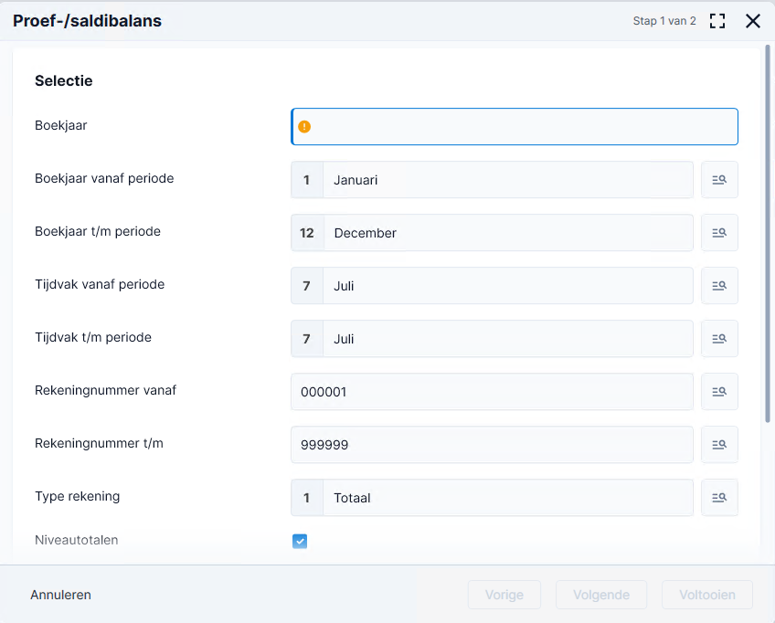The width and height of the screenshot is (775, 623).
Task: Open lookup for Tijdvak vanaf periode
Action: (719, 286)
